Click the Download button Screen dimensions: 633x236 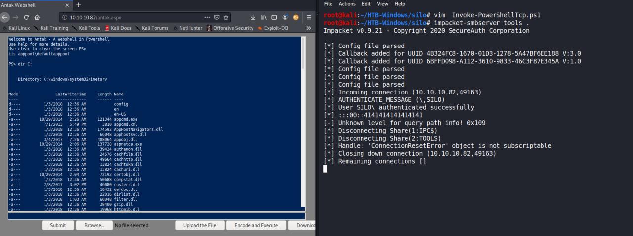pos(302,225)
